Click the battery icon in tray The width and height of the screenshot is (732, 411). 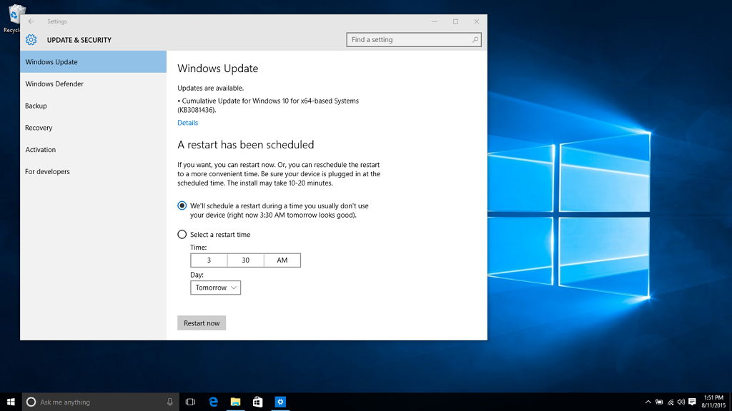[x=659, y=402]
